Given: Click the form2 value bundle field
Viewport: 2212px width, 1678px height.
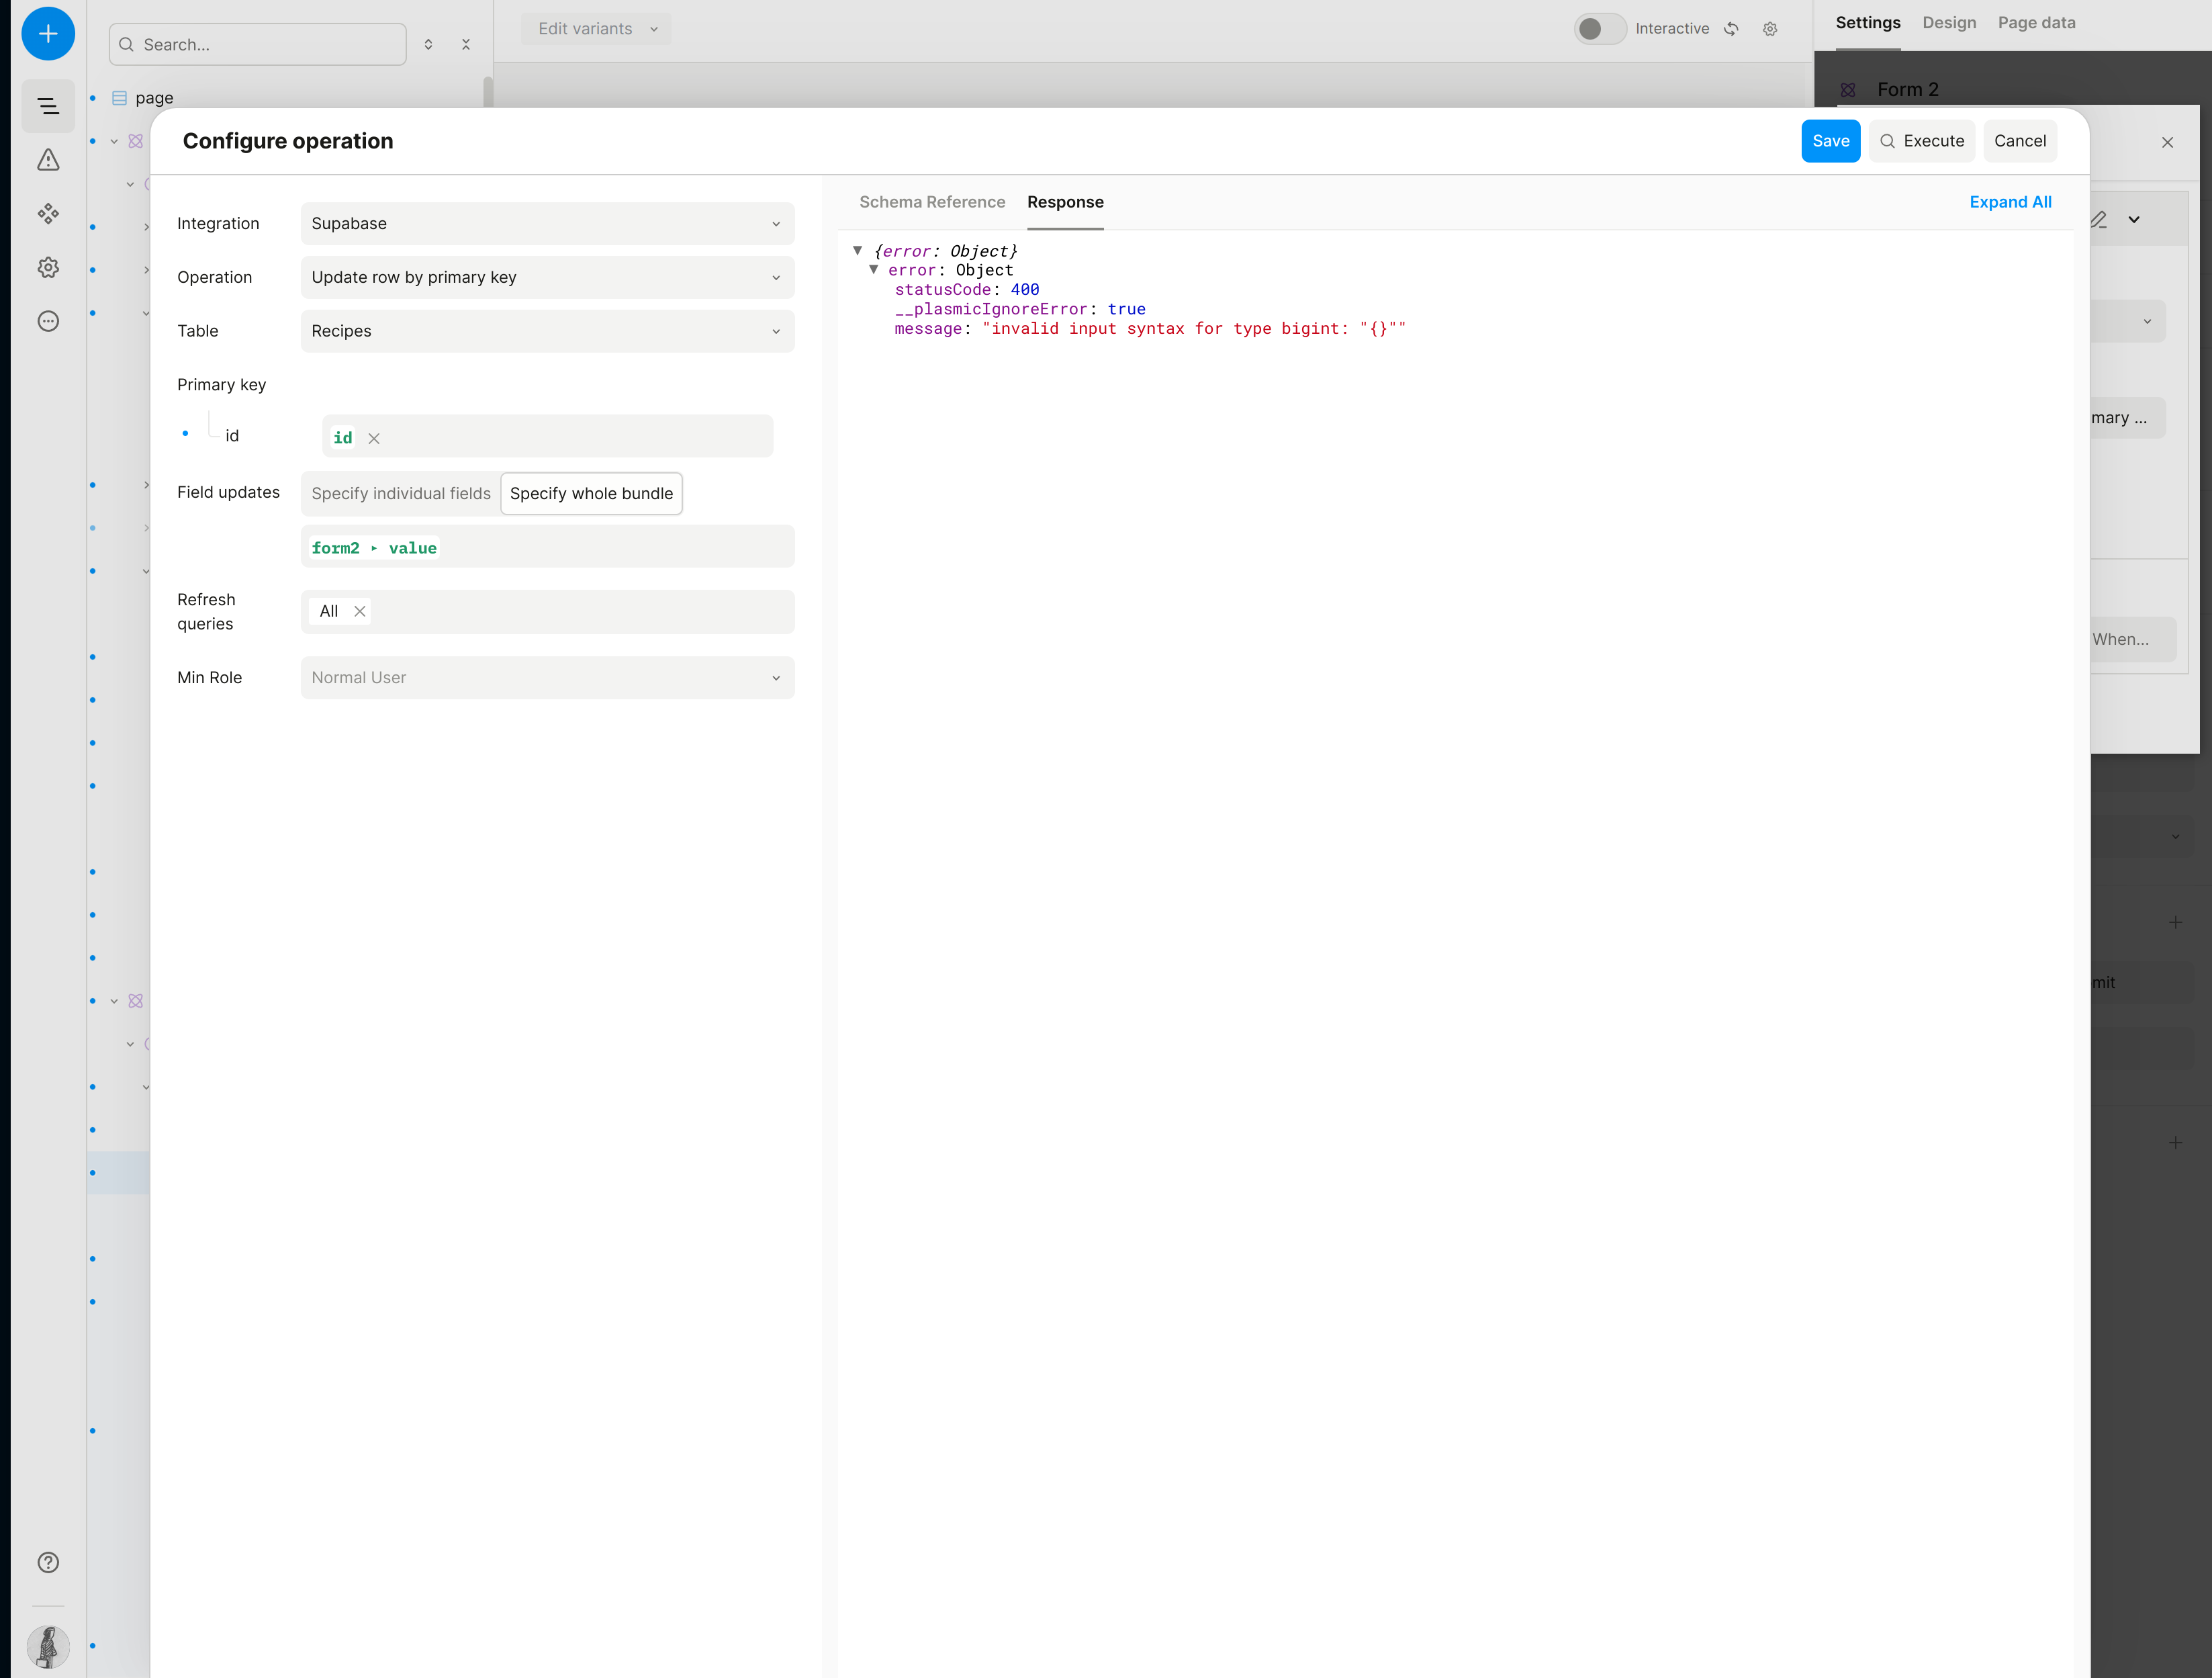Looking at the screenshot, I should click(x=547, y=546).
